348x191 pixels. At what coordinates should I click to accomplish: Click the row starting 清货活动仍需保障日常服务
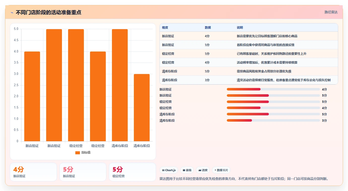tap(249, 80)
